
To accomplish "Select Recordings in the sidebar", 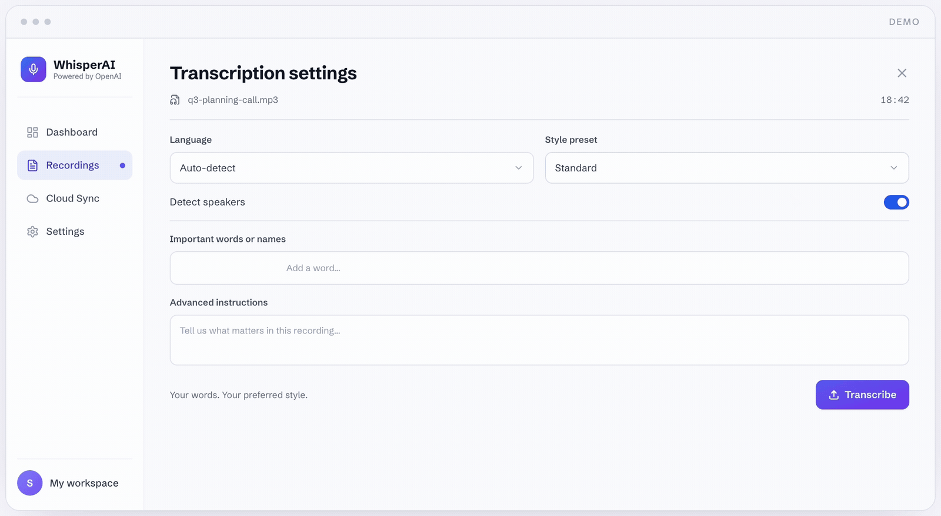I will 75,166.
